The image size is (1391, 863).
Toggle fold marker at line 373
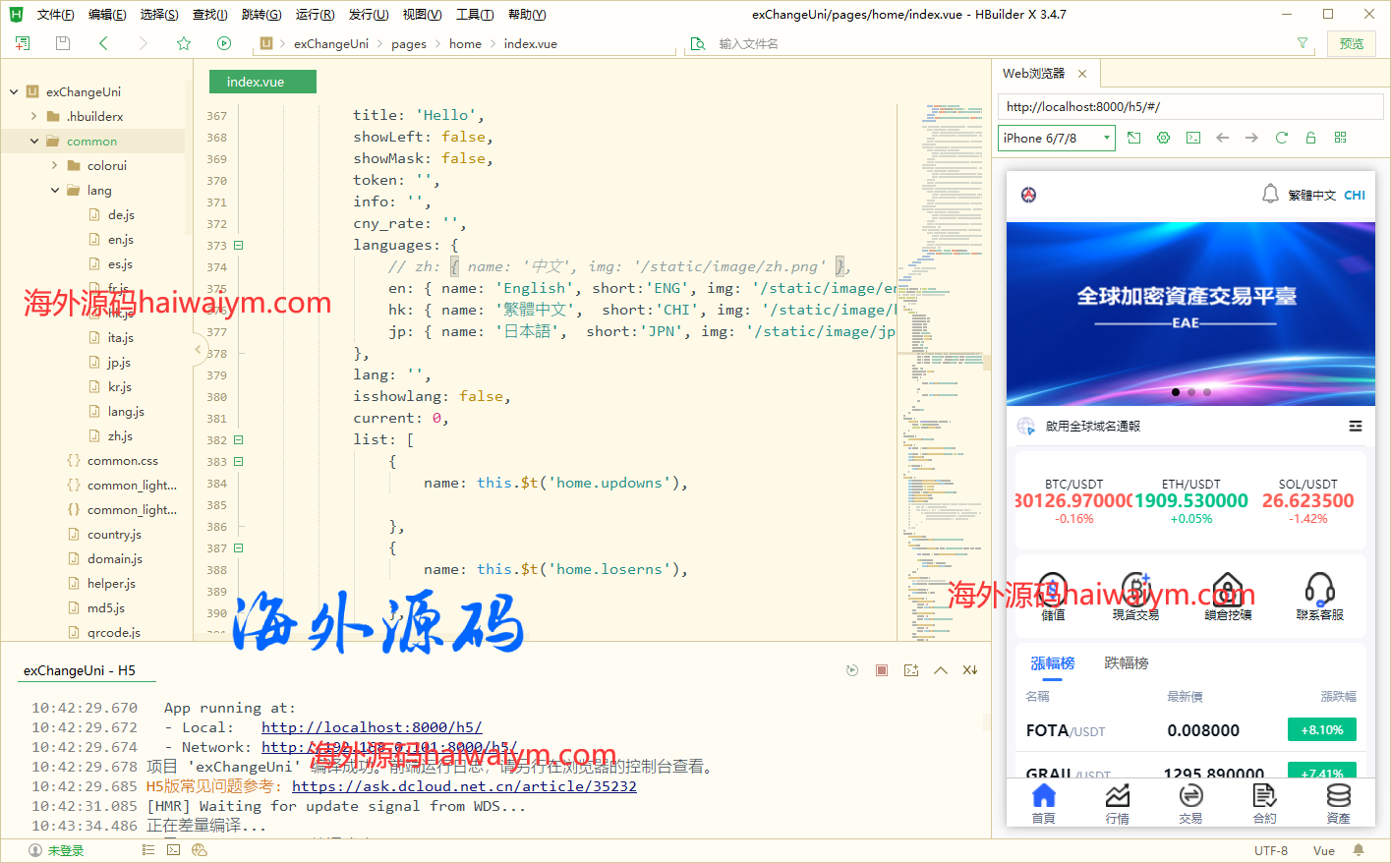tap(238, 246)
